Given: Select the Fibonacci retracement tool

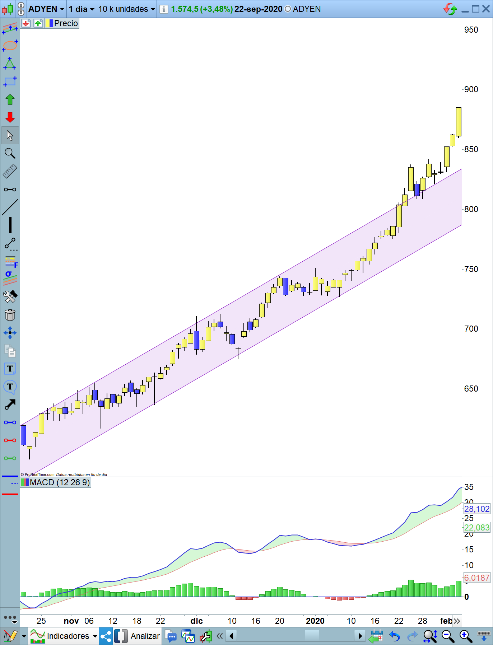Looking at the screenshot, I should (x=11, y=262).
